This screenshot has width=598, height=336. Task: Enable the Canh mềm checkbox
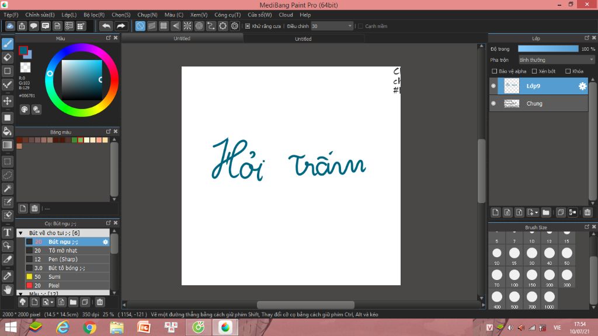point(360,26)
